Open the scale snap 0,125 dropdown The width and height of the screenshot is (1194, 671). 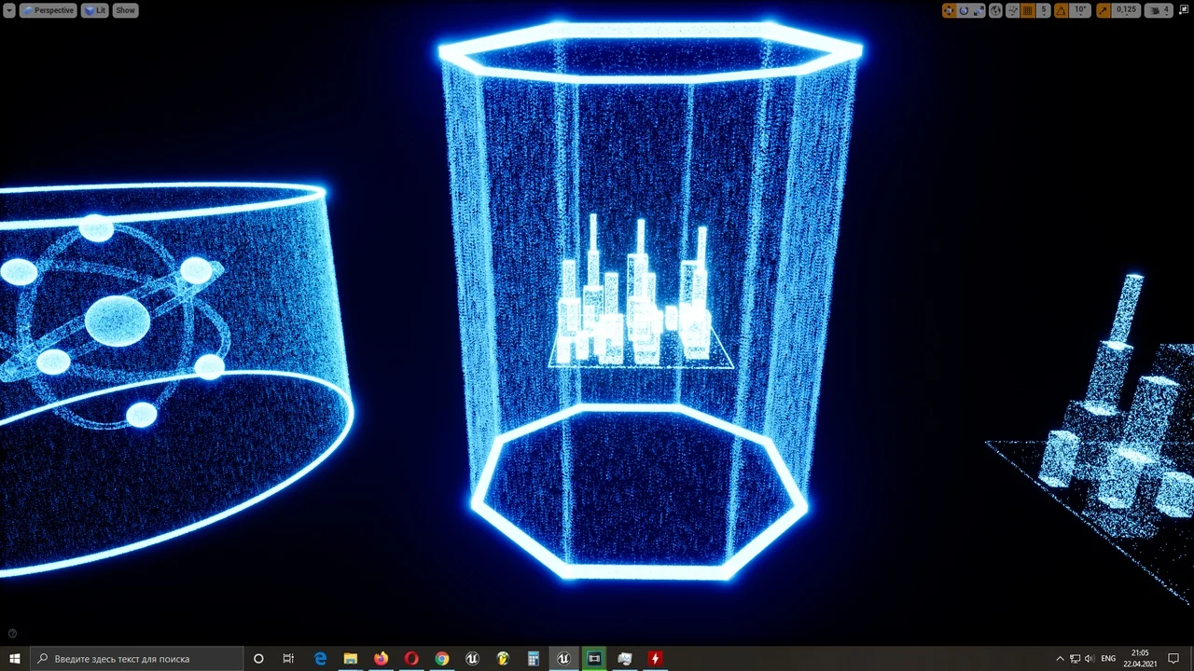click(x=1127, y=10)
